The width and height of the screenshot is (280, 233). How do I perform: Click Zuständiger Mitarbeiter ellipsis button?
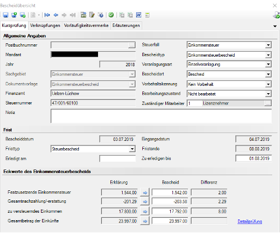coord(268,103)
